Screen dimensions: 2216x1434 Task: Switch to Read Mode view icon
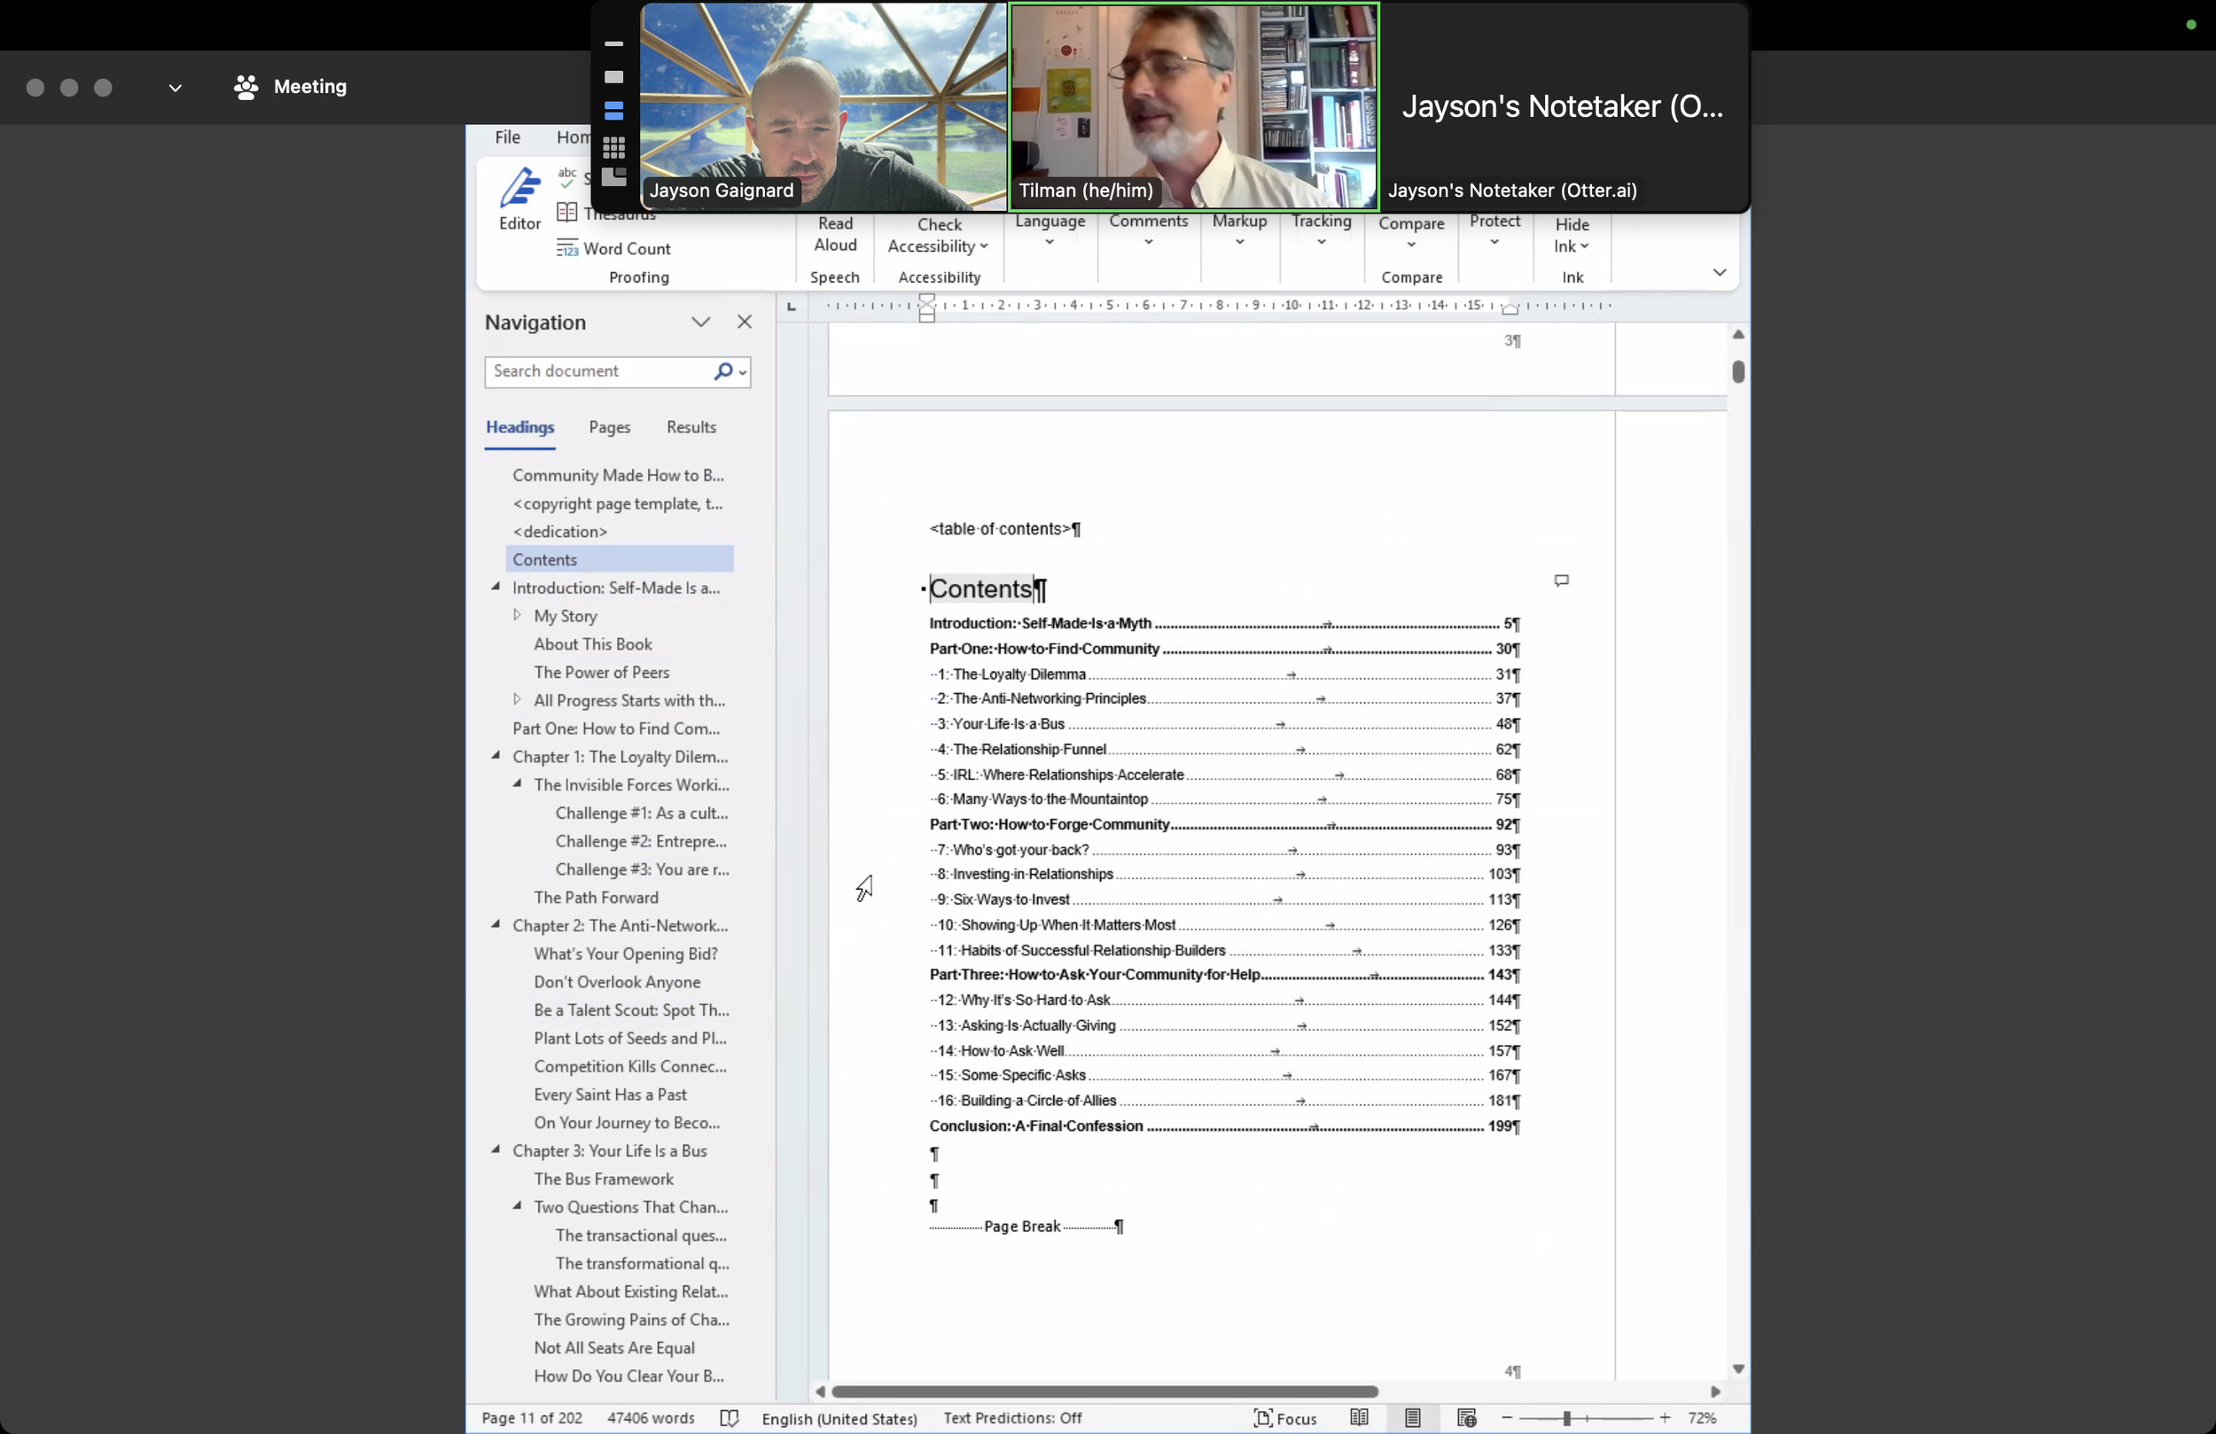(1359, 1417)
